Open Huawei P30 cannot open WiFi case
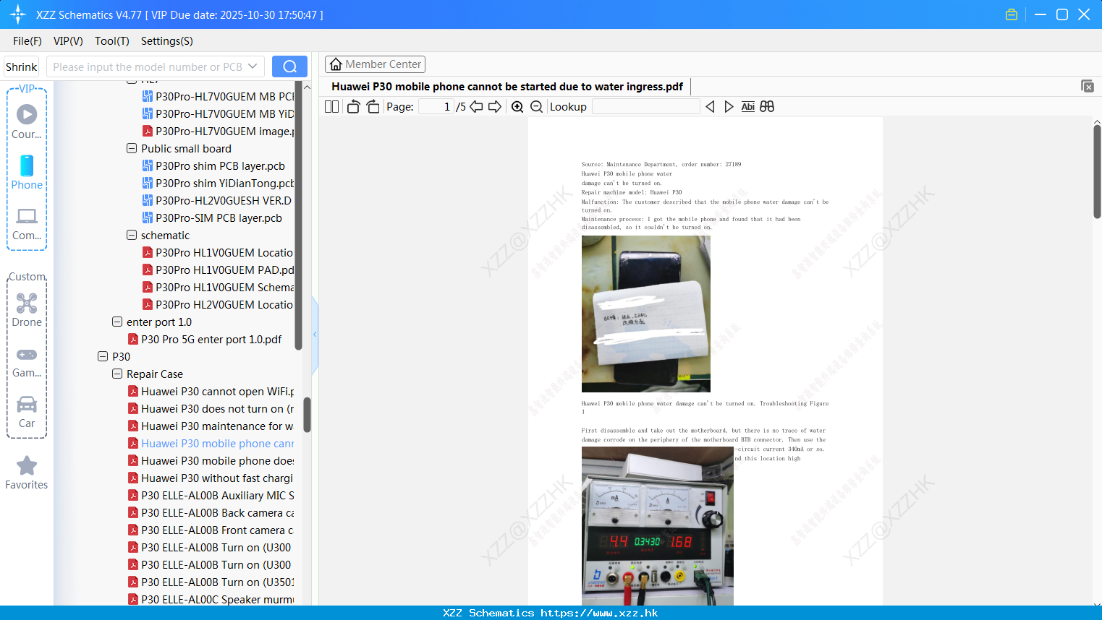Image resolution: width=1102 pixels, height=620 pixels. pos(211,392)
